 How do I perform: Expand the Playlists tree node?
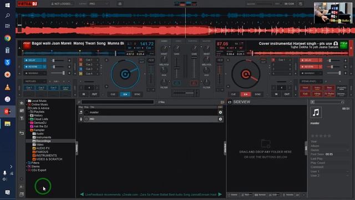(x=29, y=112)
